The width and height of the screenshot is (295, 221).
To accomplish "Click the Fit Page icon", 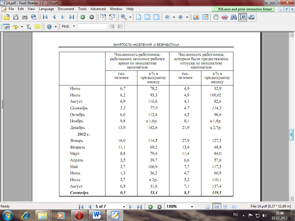I will coord(147,17).
